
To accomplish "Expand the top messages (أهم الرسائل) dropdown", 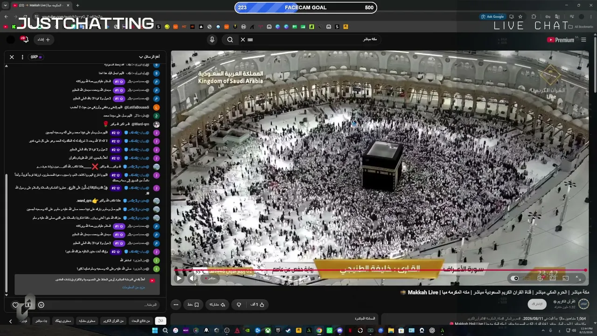I will point(149,57).
